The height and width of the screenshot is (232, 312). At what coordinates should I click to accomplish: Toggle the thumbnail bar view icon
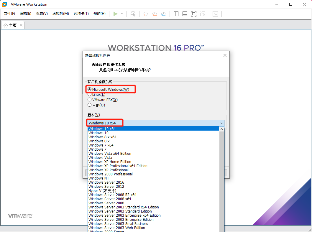185,14
